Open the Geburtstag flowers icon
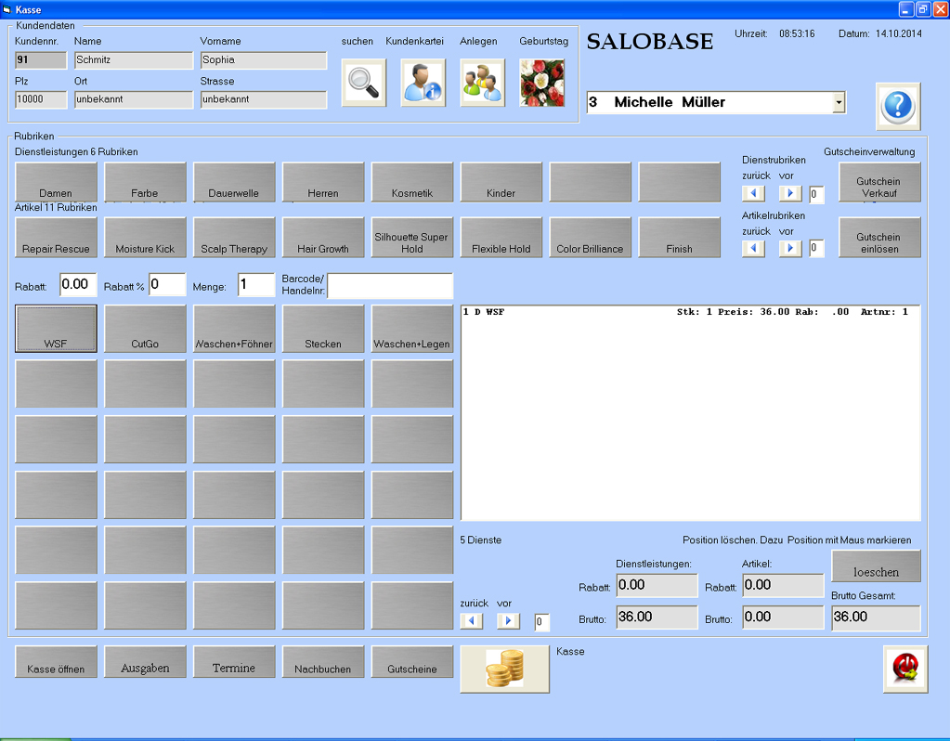950x741 pixels. coord(541,83)
